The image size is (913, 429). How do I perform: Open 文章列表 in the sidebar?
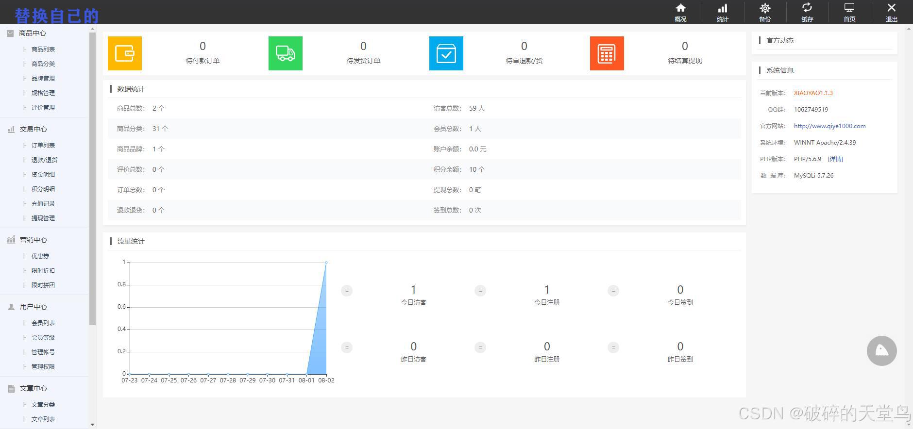tap(43, 419)
